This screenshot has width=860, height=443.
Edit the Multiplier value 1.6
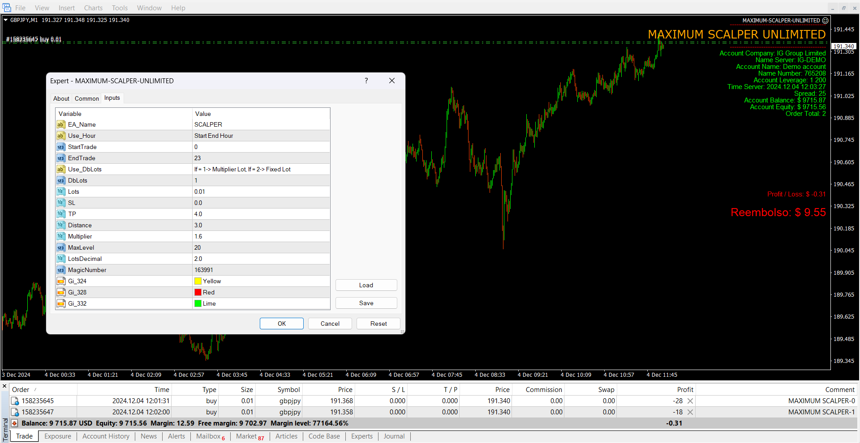tap(261, 236)
